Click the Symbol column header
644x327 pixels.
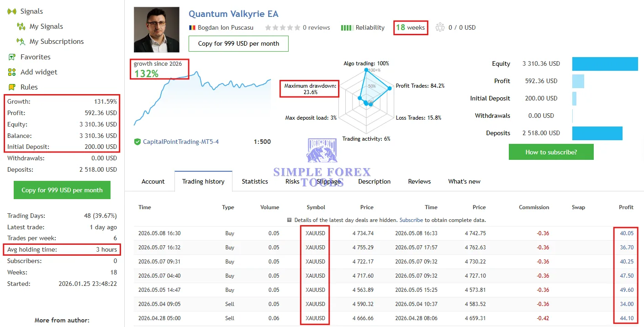(316, 207)
